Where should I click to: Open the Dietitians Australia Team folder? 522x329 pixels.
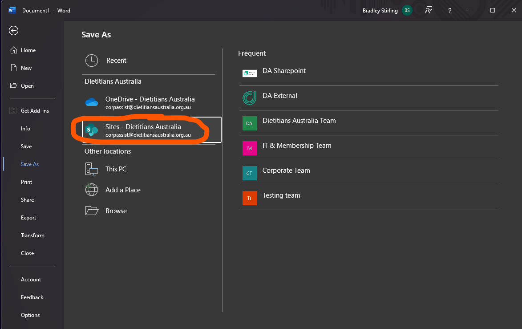[x=299, y=120]
